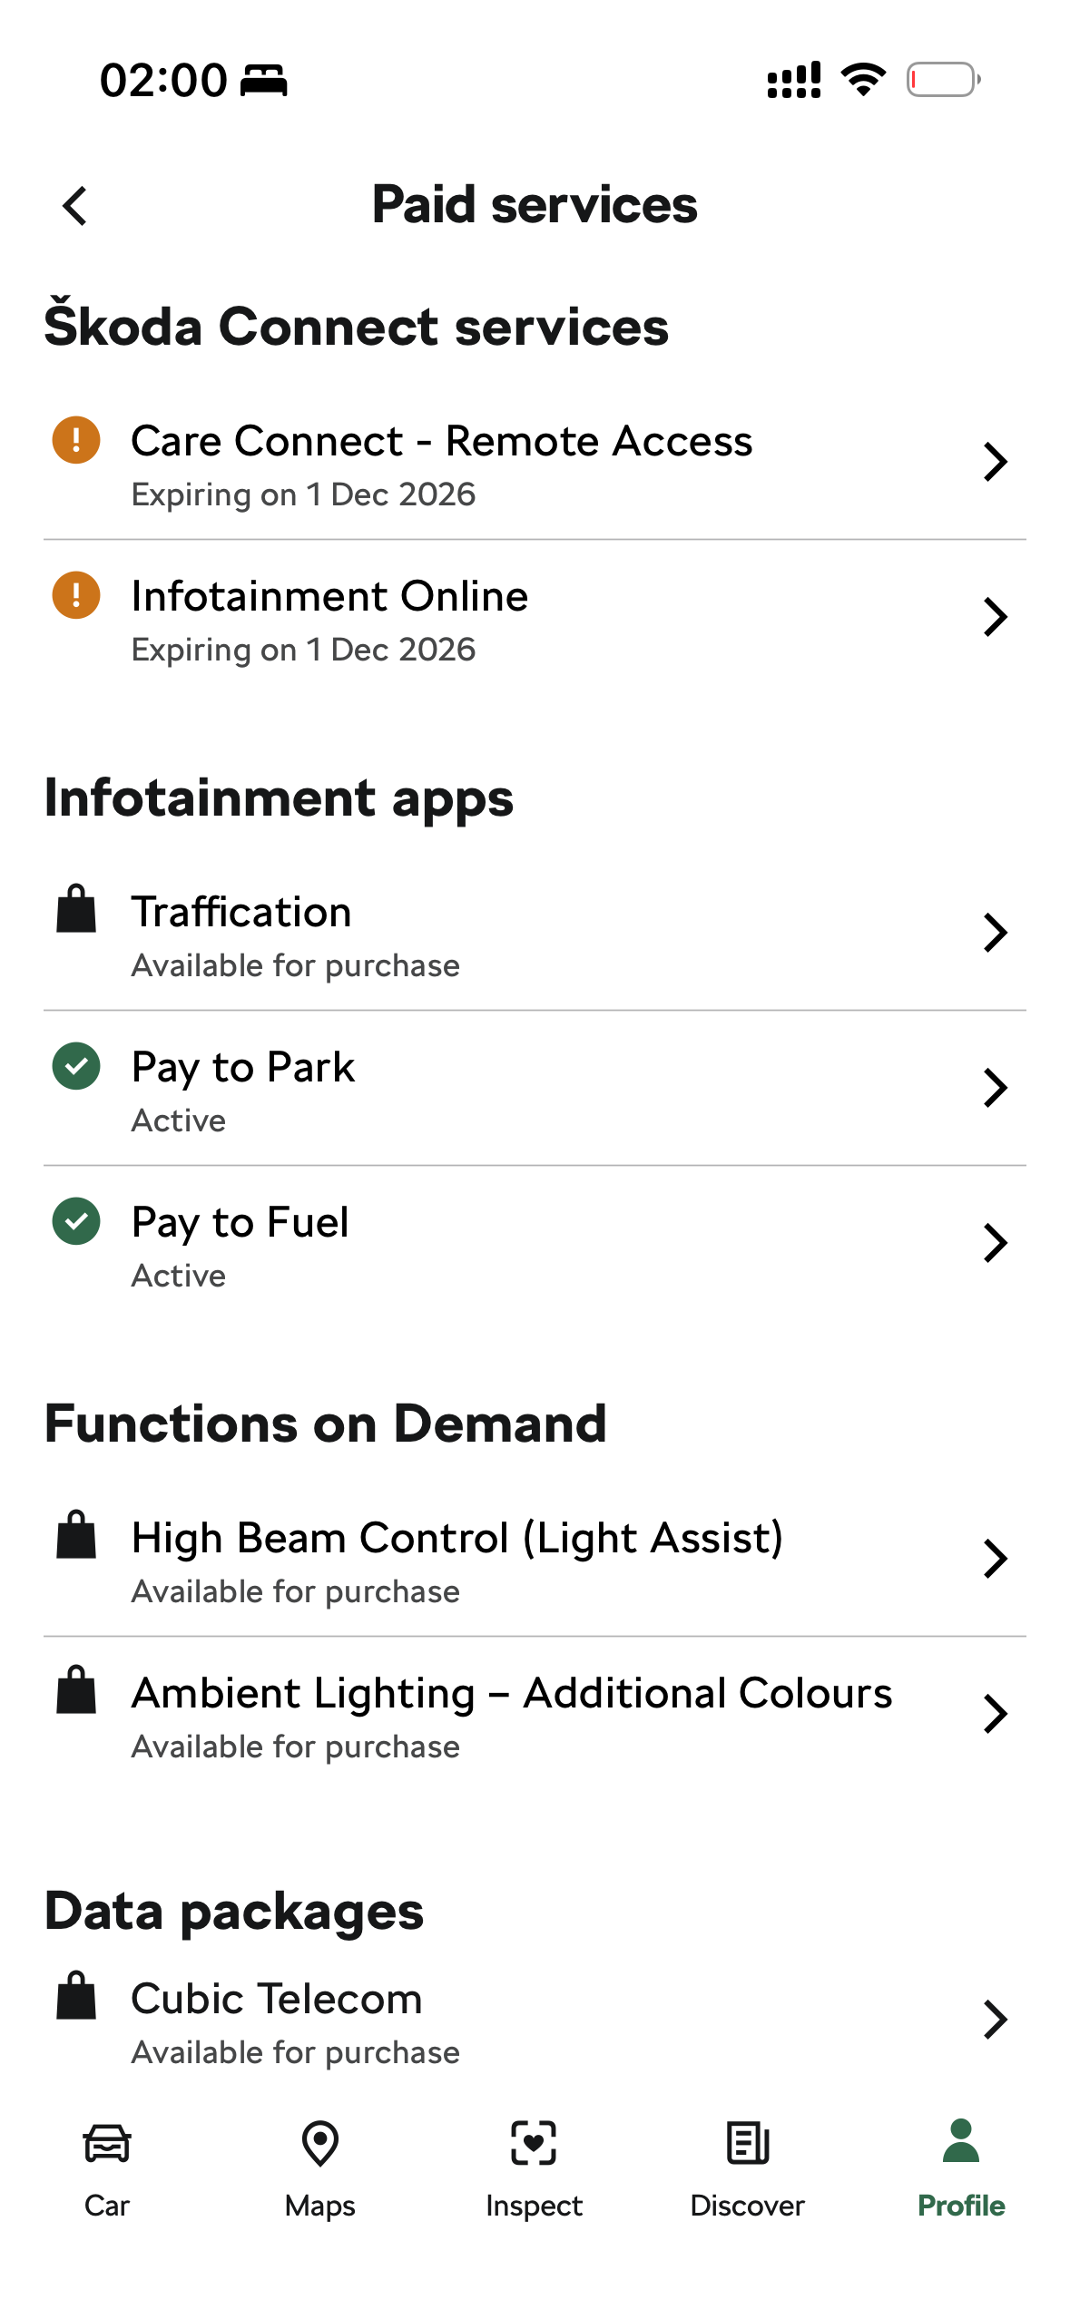
Task: Select the Profile tab
Action: [961, 2169]
